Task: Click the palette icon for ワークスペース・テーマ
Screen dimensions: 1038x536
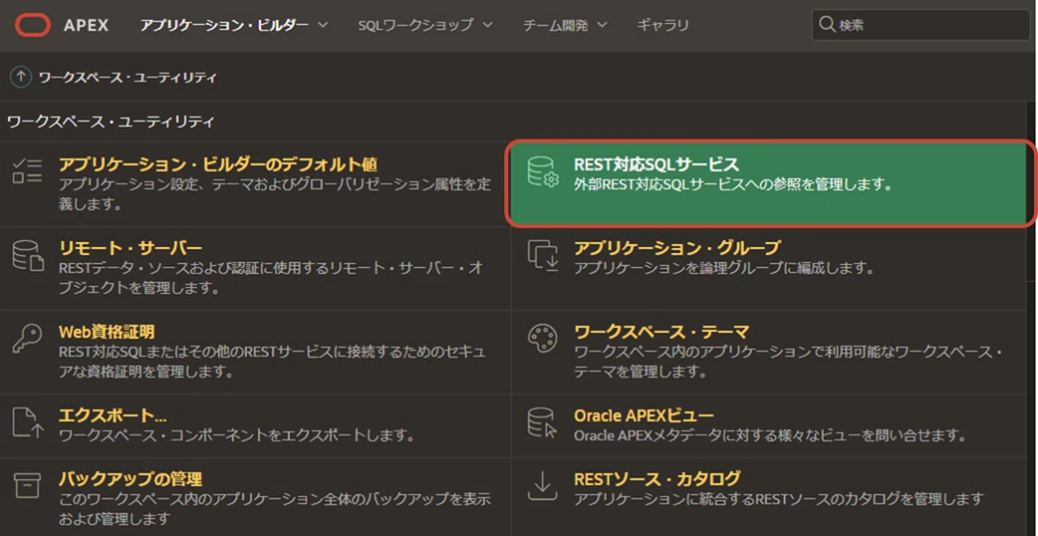Action: pyautogui.click(x=543, y=338)
